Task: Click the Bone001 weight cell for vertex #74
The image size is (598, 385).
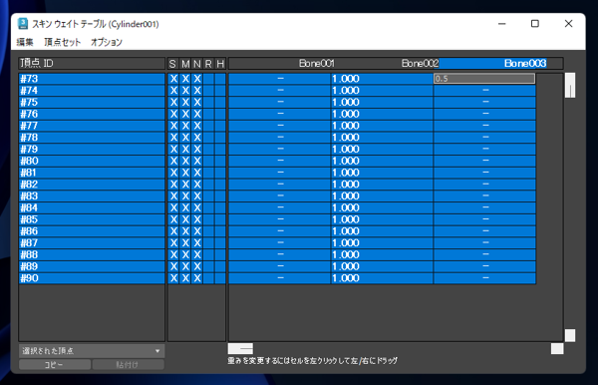Action: (279, 91)
